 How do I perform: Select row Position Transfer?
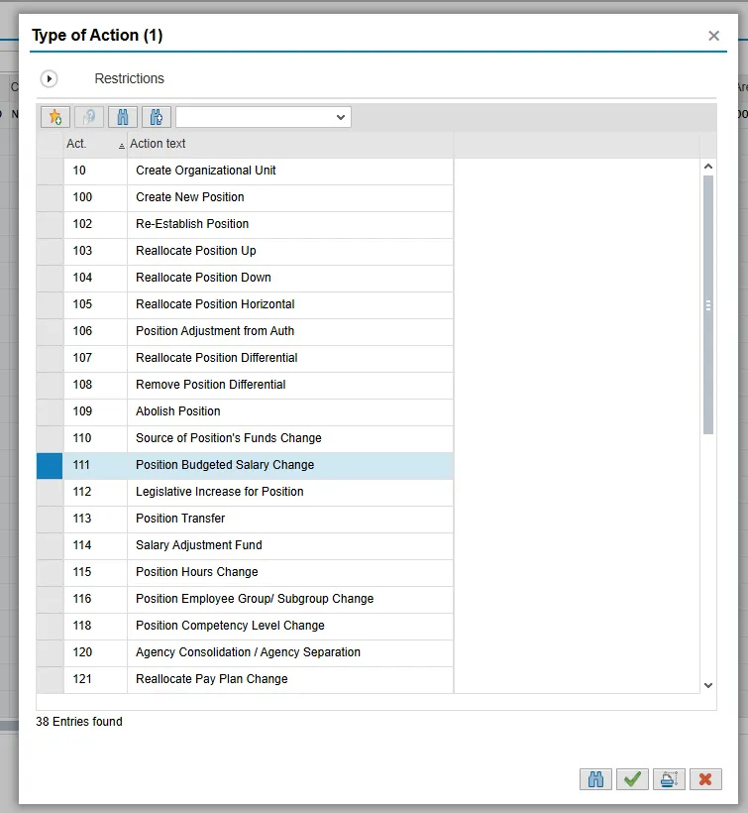pyautogui.click(x=245, y=519)
